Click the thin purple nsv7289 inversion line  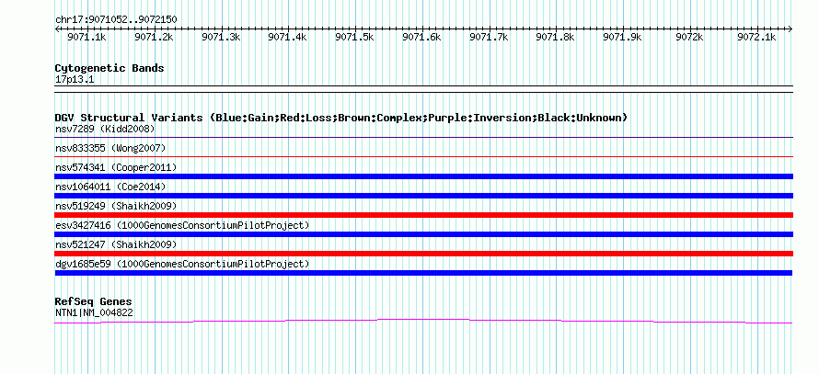pyautogui.click(x=424, y=137)
